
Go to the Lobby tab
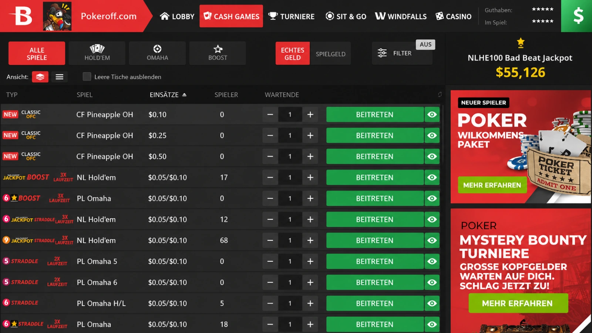point(177,16)
